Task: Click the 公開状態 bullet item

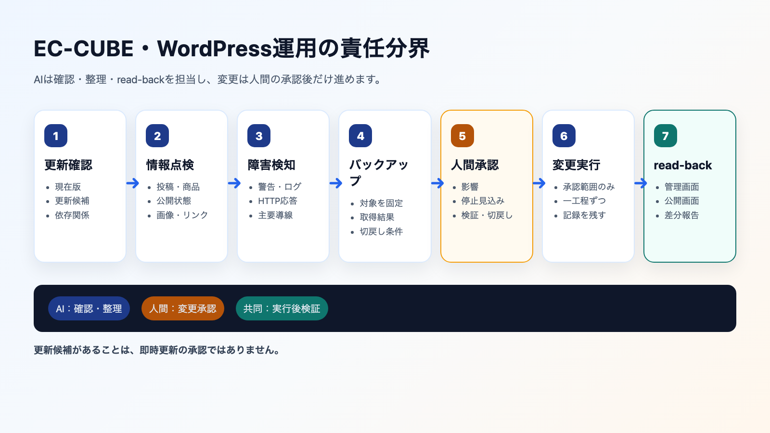Action: point(174,201)
